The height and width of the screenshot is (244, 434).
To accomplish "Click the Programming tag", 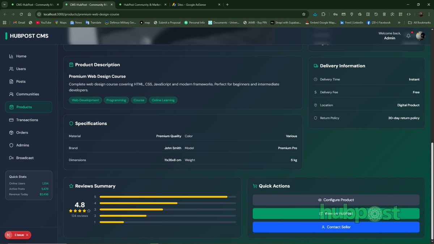I will (x=116, y=100).
